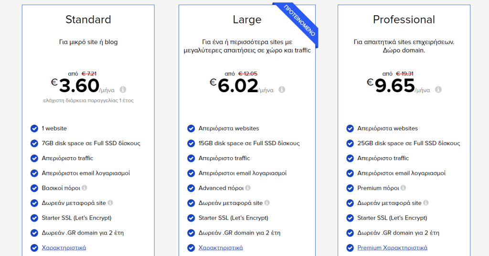Click checkmark next to 15GB disk space
This screenshot has width=489, height=256.
(x=191, y=143)
